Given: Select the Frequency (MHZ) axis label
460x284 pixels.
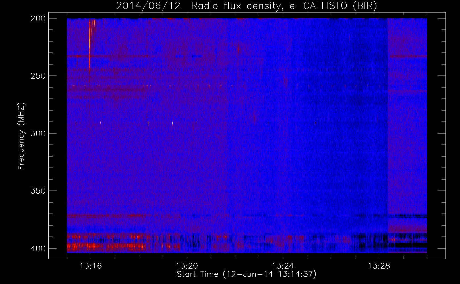Looking at the screenshot, I should click(21, 136).
